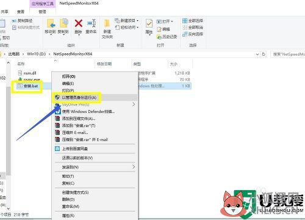Click Win10 (D:) in the address path
The height and width of the screenshot is (220, 305).
pyautogui.click(x=37, y=54)
